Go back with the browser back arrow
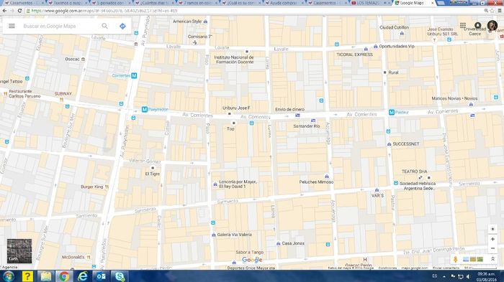The width and height of the screenshot is (504, 282). (x=4, y=11)
